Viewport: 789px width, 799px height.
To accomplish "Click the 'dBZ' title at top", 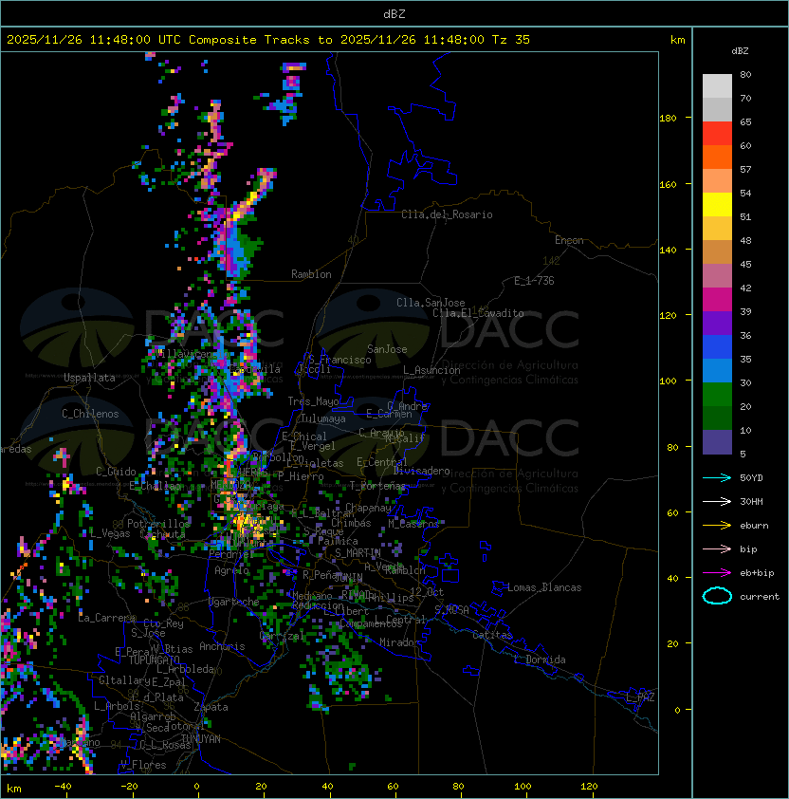I will point(394,14).
